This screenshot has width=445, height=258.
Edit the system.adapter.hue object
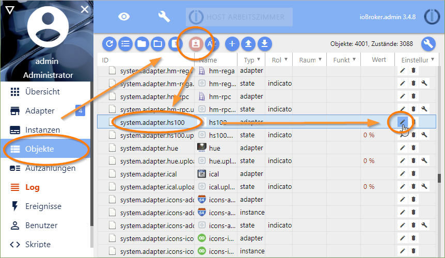pos(403,148)
